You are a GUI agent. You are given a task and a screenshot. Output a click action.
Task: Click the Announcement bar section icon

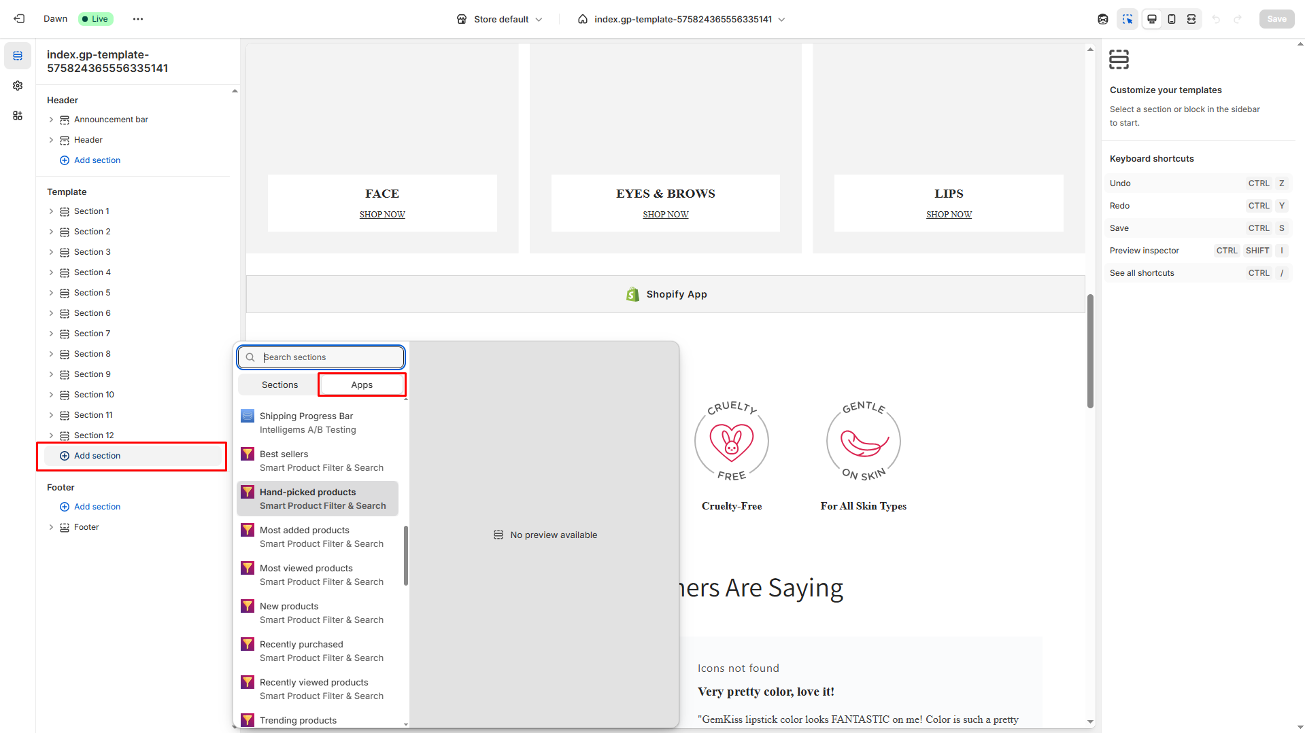[65, 120]
